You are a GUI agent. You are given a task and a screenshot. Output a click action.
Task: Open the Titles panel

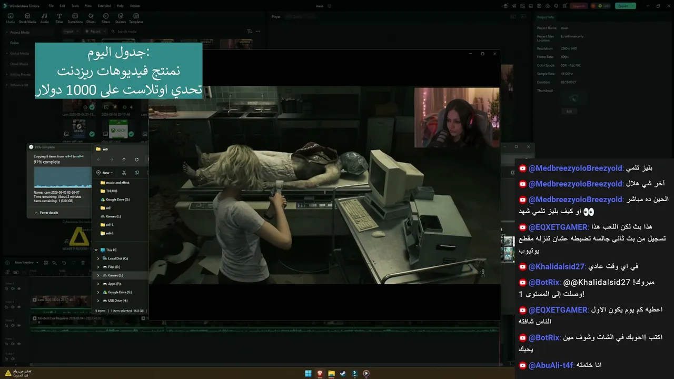click(x=59, y=18)
